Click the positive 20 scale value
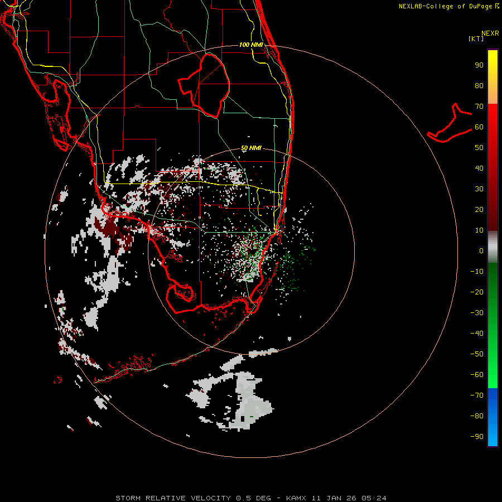The width and height of the screenshot is (502, 502). (x=479, y=210)
